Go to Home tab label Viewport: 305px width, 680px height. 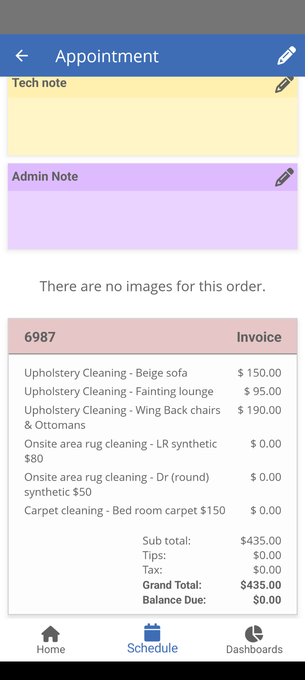pyautogui.click(x=51, y=649)
